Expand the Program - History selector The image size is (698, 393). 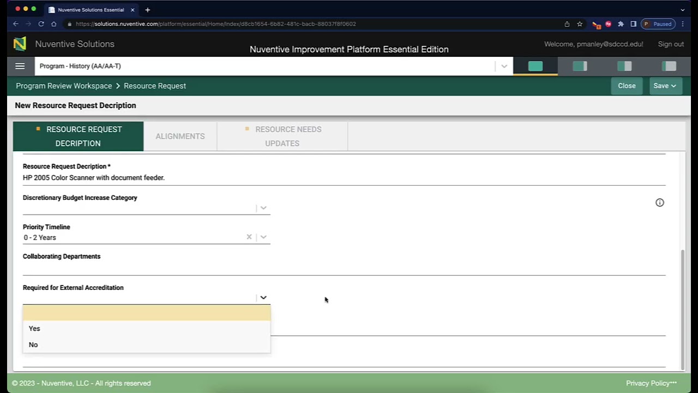click(504, 66)
